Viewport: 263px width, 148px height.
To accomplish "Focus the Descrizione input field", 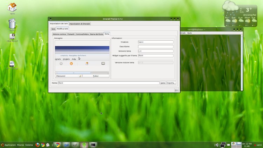I will click(x=156, y=47).
